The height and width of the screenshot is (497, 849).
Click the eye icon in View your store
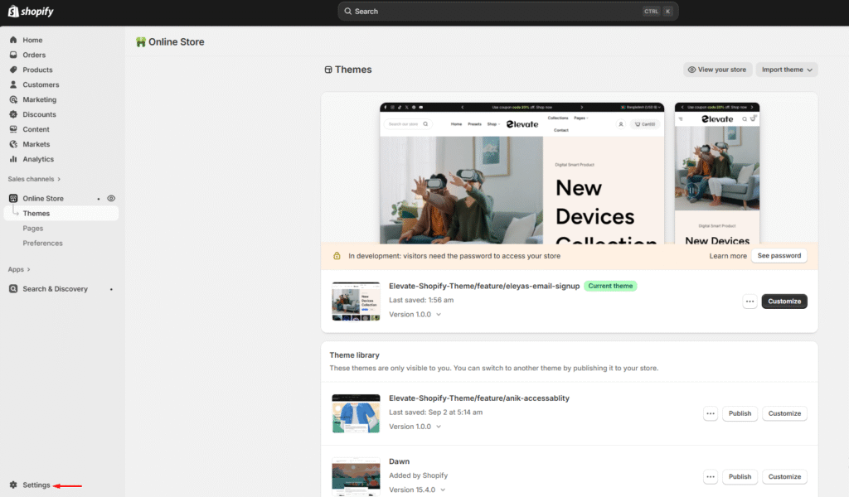click(x=691, y=70)
